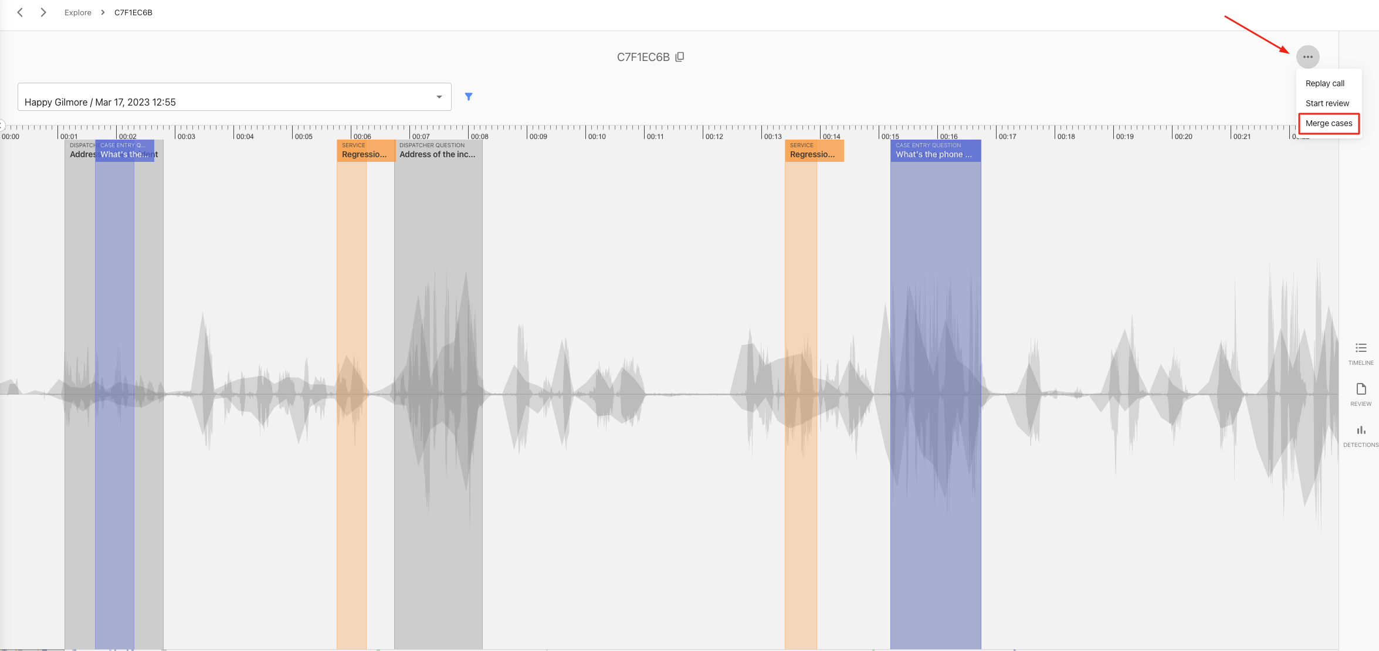Click the three-dot more options button
This screenshot has height=651, width=1379.
tap(1307, 57)
